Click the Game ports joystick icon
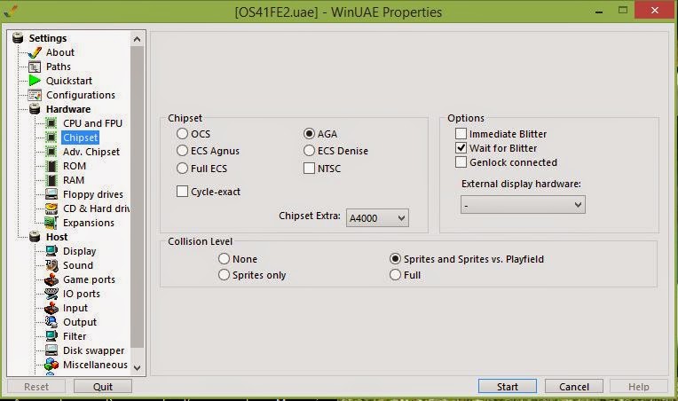Viewport: 678px width, 401px height. pos(51,279)
